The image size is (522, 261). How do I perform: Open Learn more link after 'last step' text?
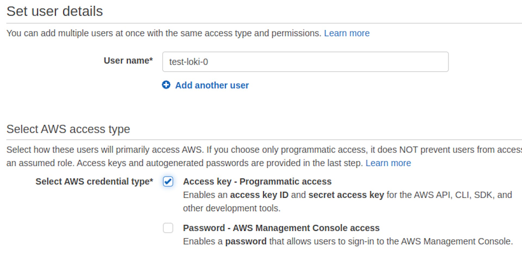pyautogui.click(x=388, y=163)
